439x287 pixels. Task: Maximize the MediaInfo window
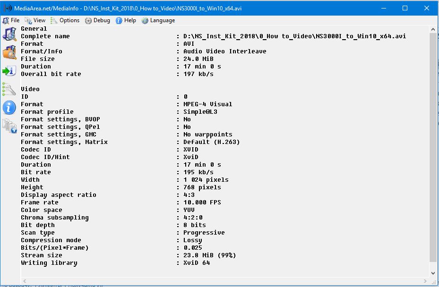(x=405, y=8)
